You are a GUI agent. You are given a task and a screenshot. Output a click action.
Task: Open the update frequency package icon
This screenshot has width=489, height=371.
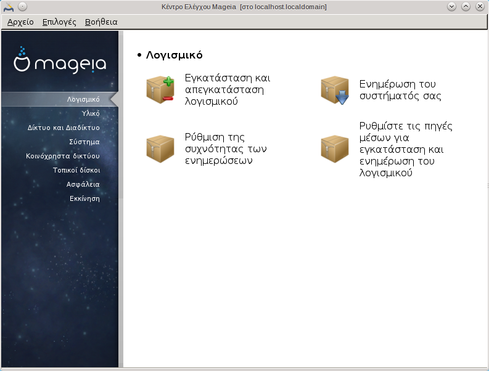[160, 149]
